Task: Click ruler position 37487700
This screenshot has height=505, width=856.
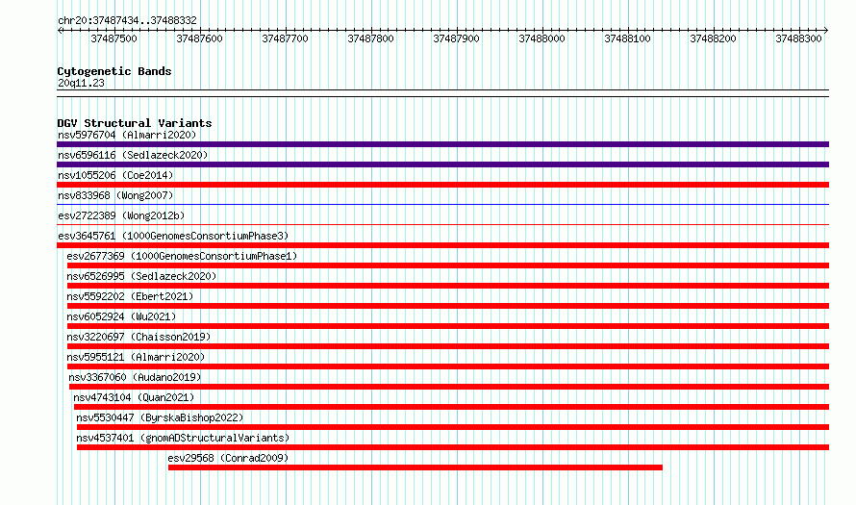Action: [x=285, y=38]
